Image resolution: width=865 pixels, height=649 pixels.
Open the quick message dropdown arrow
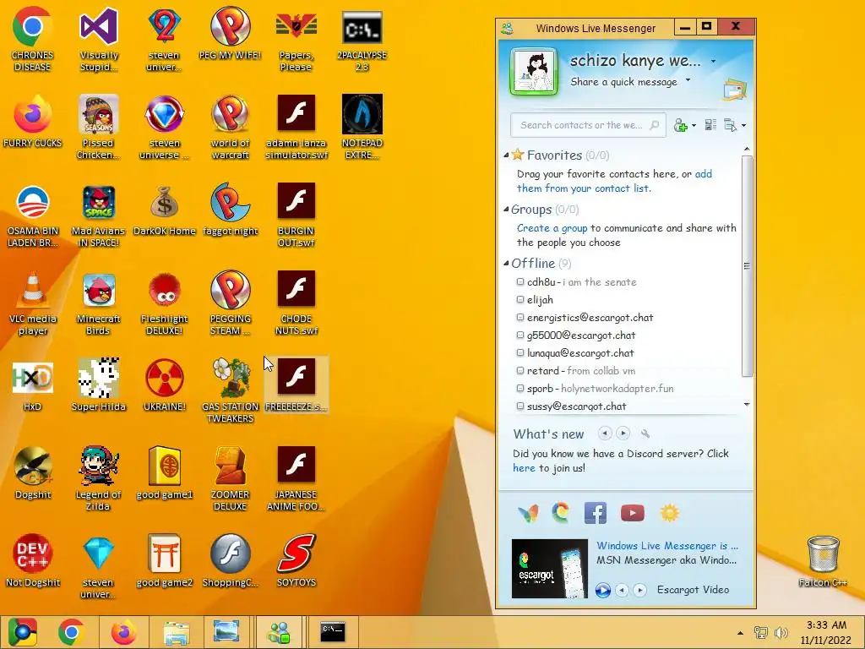[688, 80]
